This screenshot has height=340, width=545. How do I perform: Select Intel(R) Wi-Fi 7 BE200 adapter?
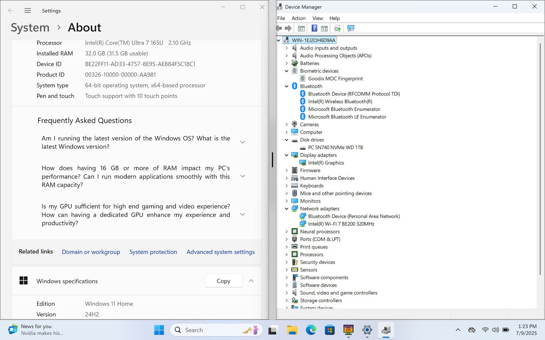[341, 224]
